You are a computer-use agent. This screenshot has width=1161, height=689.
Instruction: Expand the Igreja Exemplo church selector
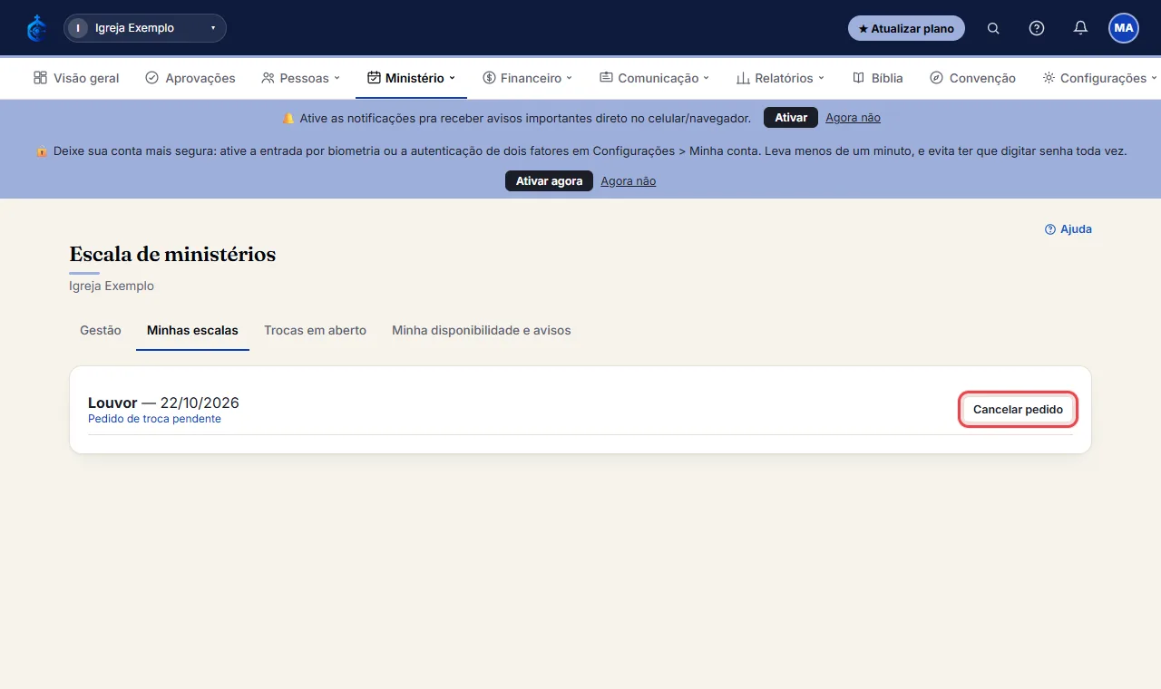(x=145, y=28)
